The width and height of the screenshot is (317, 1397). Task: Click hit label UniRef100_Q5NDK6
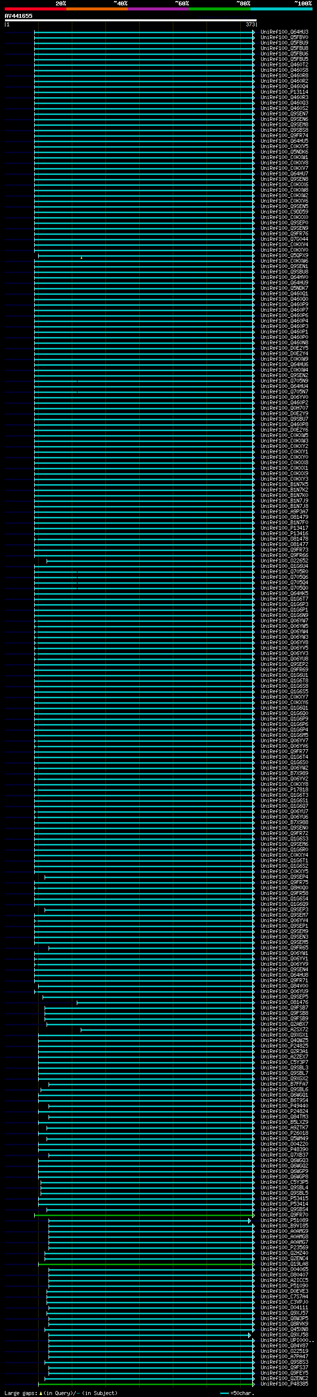(x=284, y=153)
